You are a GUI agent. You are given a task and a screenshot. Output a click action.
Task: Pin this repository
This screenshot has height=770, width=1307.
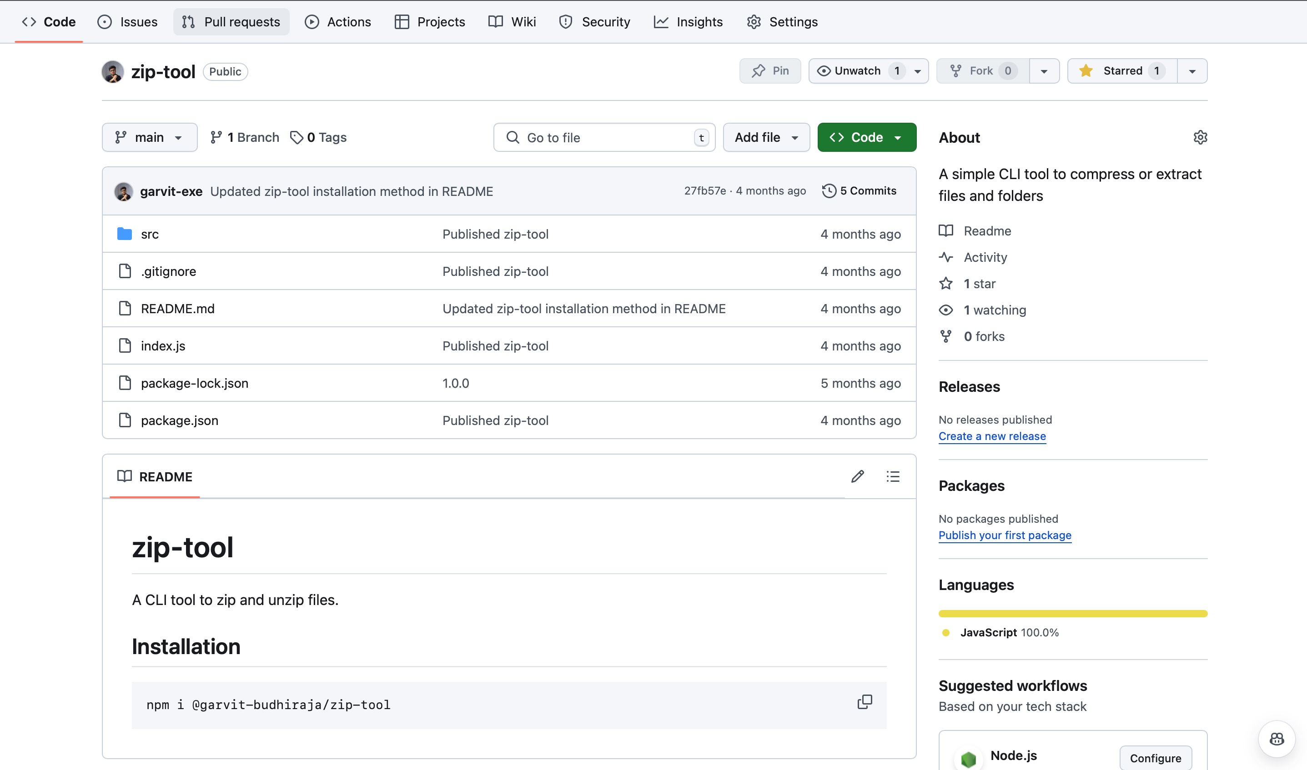point(770,71)
